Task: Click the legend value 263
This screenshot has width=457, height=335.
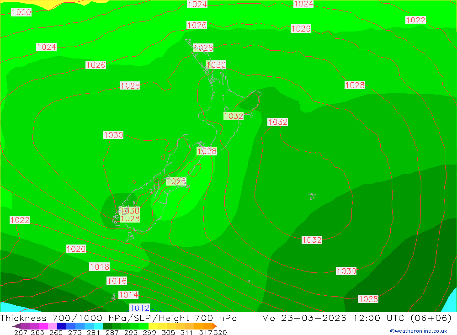Action: [37, 332]
